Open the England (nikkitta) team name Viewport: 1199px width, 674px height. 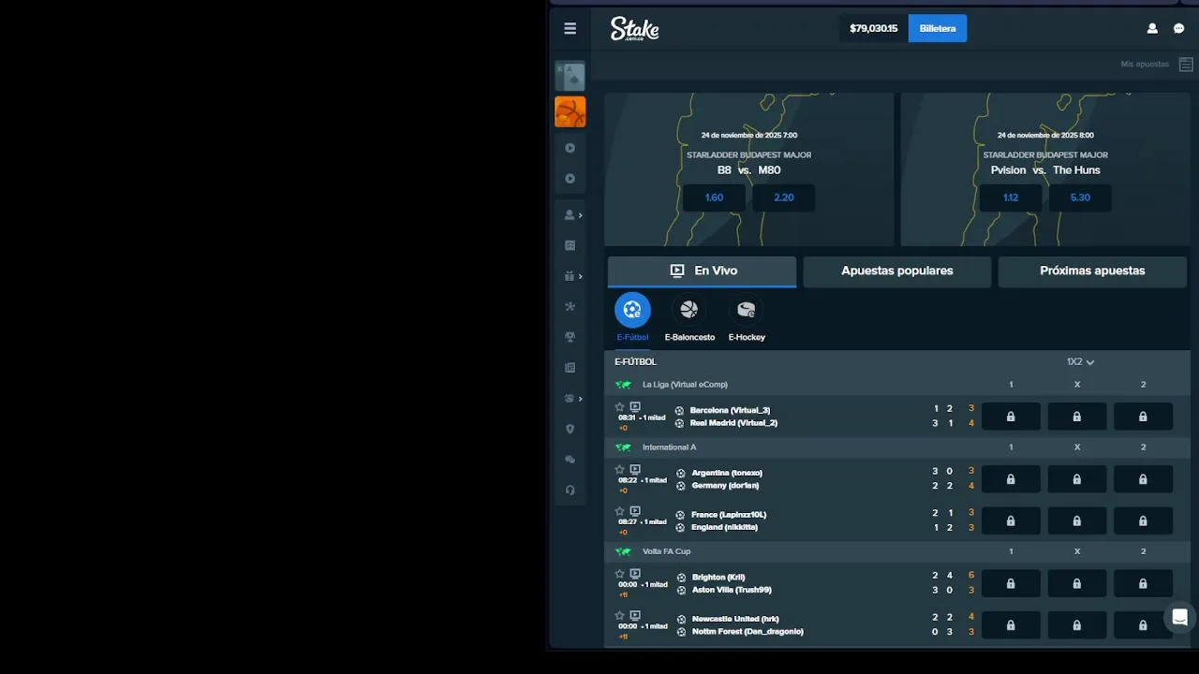point(724,527)
